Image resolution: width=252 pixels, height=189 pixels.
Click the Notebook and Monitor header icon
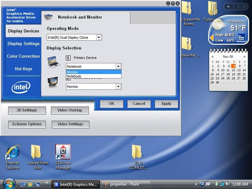(x=48, y=17)
